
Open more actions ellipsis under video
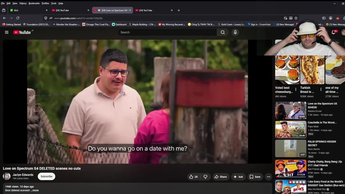[x=268, y=177]
